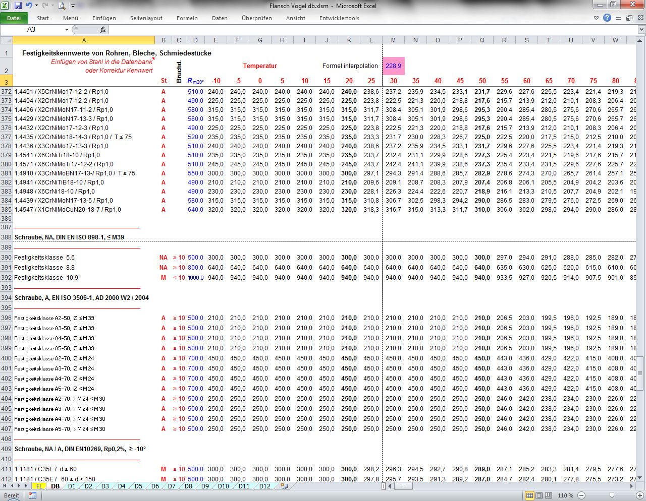
Task: Open the Formeln ribbon tab
Action: (187, 18)
